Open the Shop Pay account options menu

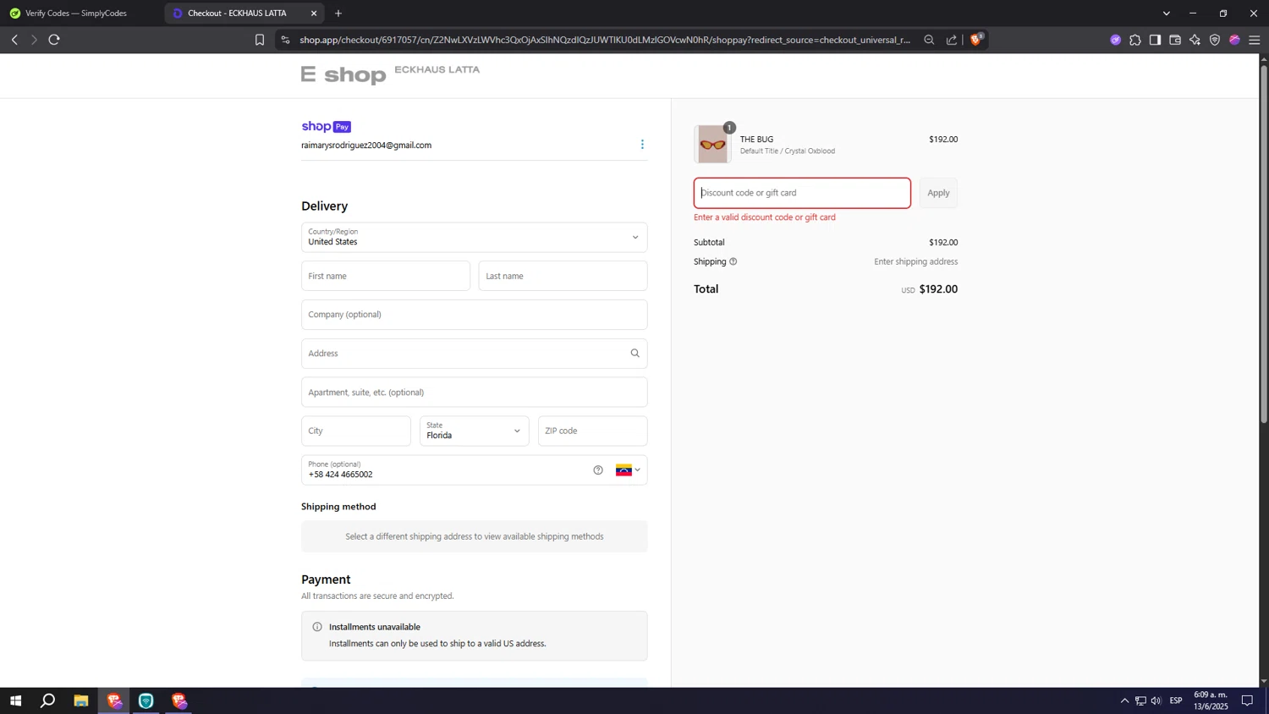642,145
